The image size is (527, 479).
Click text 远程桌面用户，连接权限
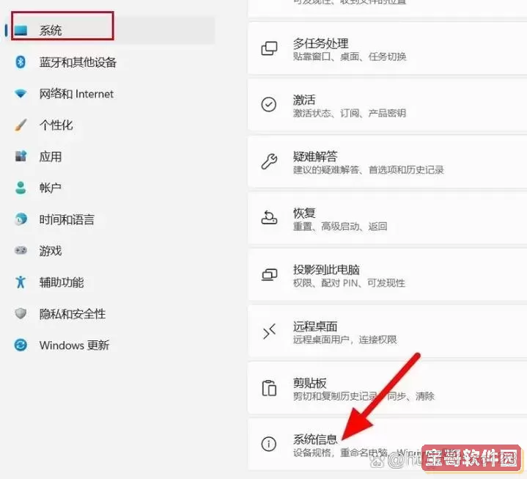344,340
